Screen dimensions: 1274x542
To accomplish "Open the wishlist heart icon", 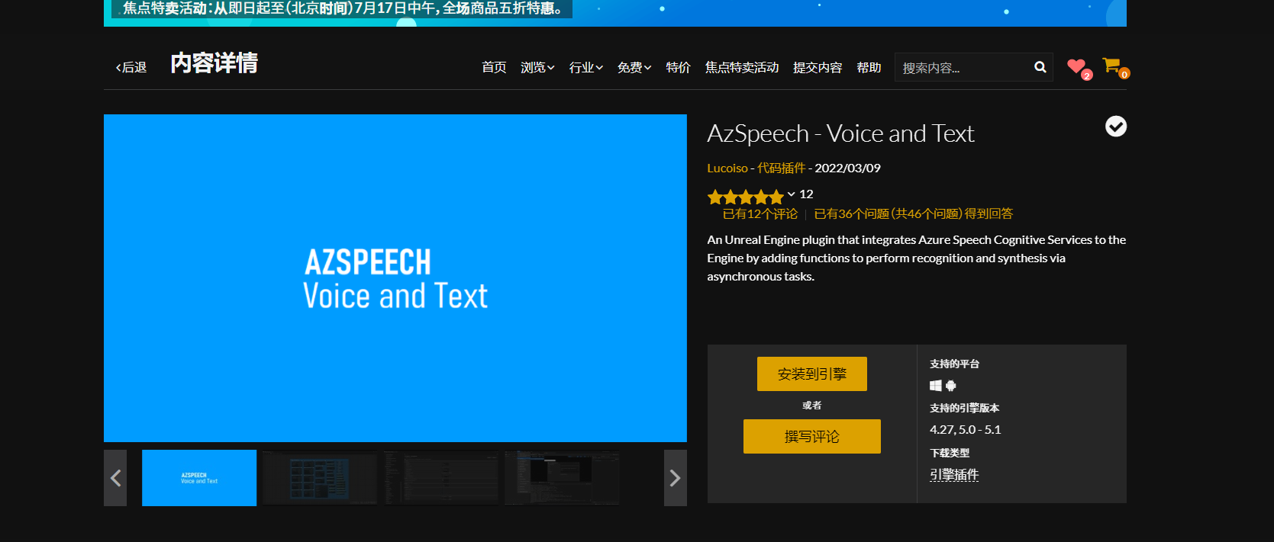I will click(x=1076, y=66).
